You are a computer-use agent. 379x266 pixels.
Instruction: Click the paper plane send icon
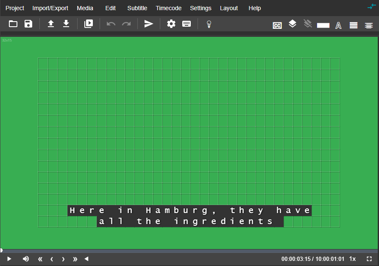coord(149,24)
